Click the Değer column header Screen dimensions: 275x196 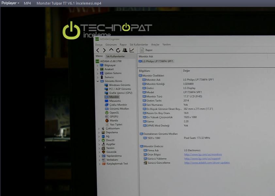(186, 71)
